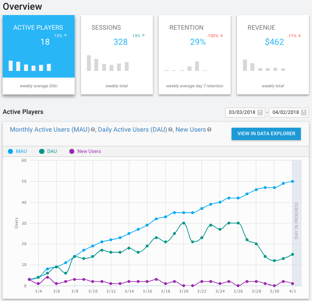Select the Retention overview card
Viewport: 312px width, 301px height.
pyautogui.click(x=194, y=55)
